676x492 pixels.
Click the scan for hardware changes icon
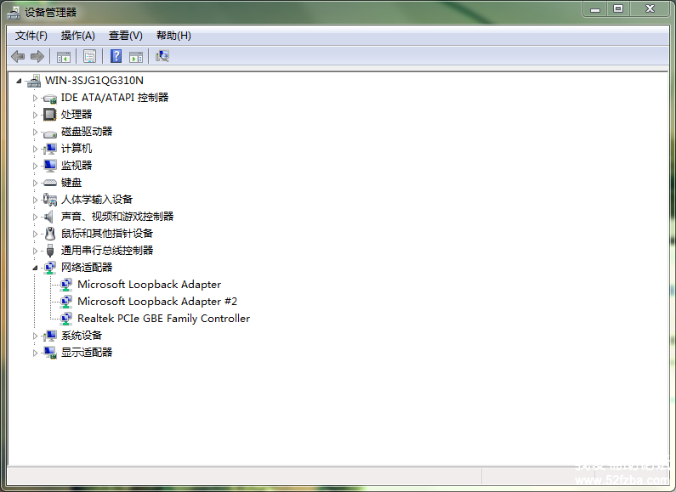pos(162,56)
